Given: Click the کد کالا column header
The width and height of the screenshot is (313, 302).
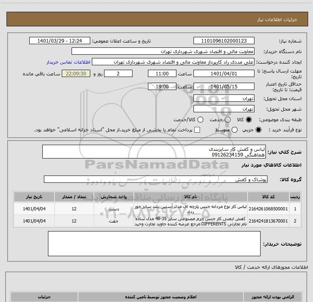Looking at the screenshot, I should coord(268,197).
